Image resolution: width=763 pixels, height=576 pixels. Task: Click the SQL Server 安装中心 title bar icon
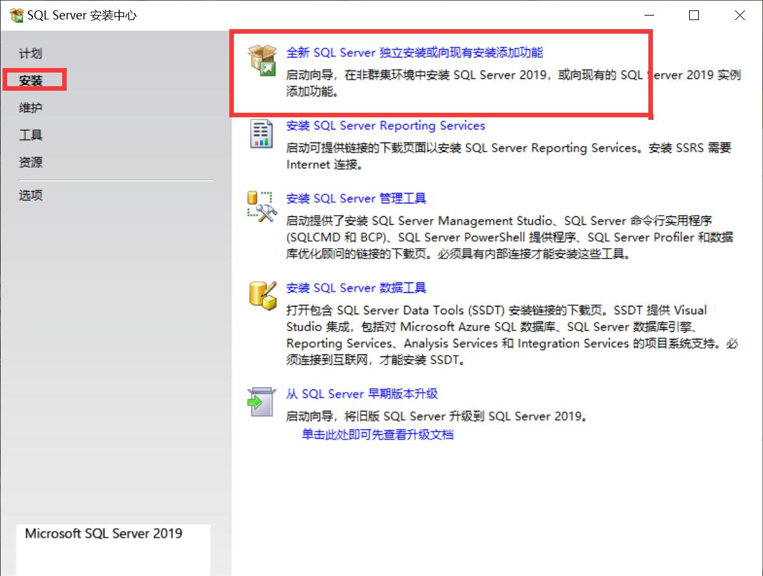(16, 15)
